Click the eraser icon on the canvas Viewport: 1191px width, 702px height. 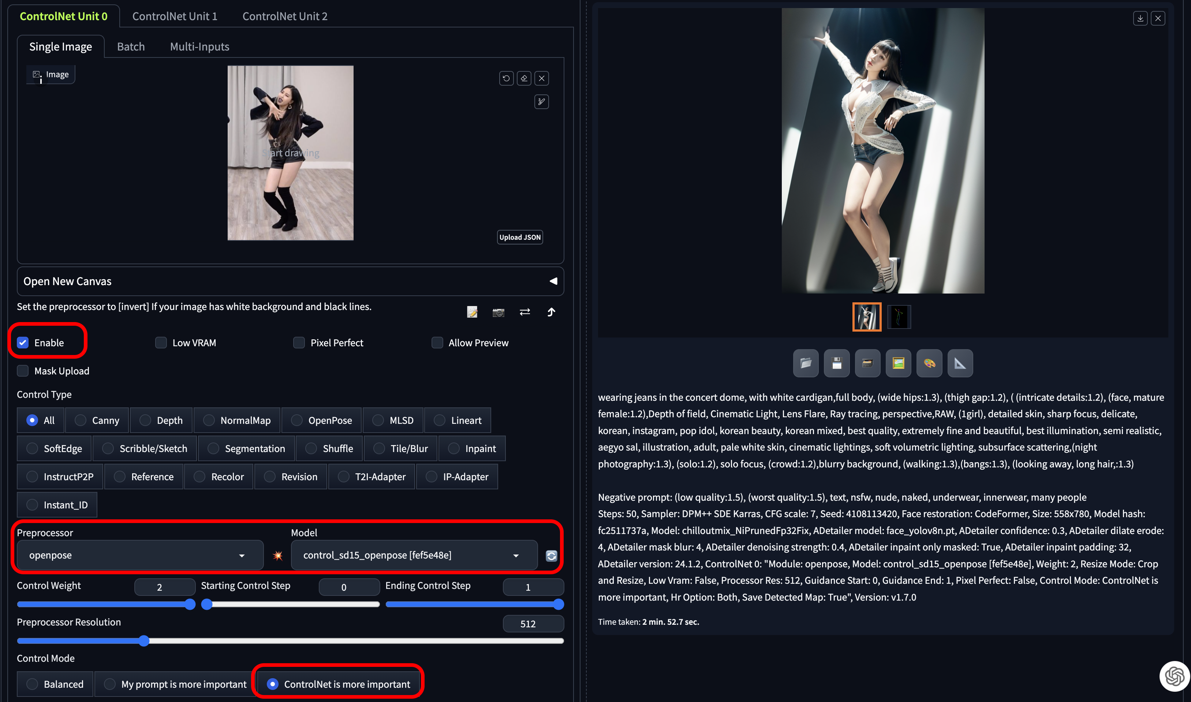click(524, 78)
